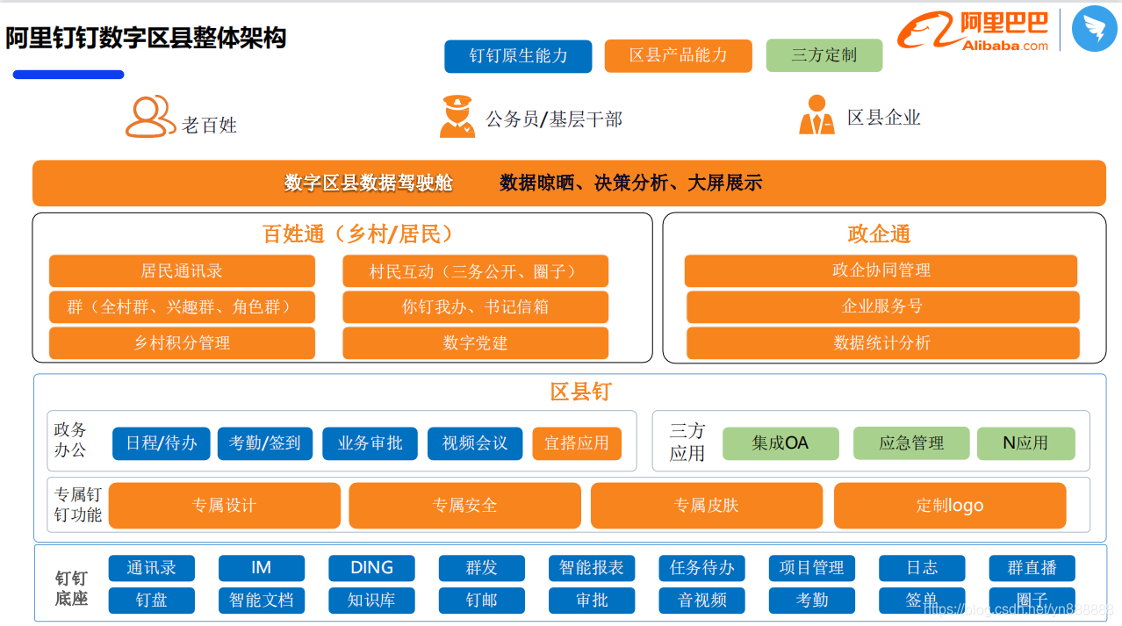Open 你钉我办、书记信箱 block
The image size is (1122, 626).
coord(475,307)
